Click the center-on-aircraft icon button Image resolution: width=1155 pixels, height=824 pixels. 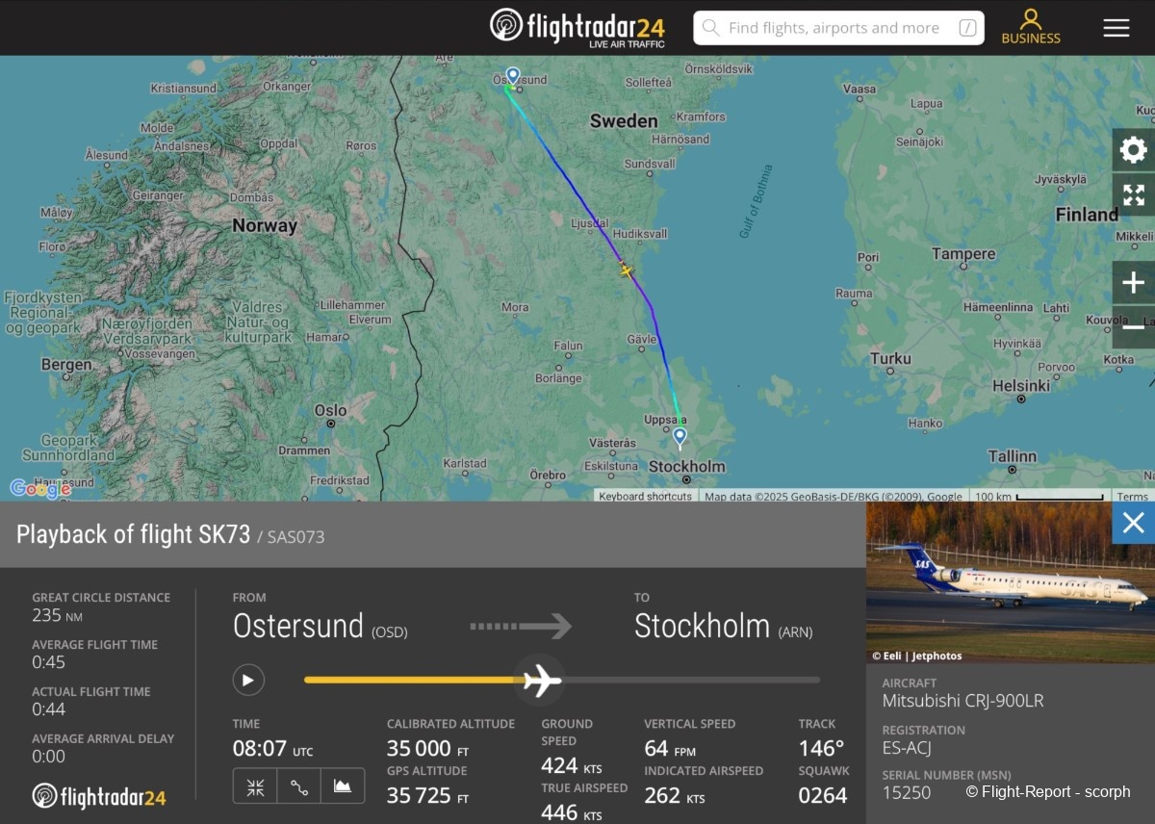point(255,786)
